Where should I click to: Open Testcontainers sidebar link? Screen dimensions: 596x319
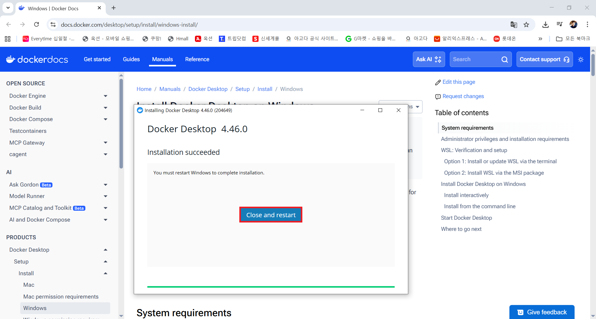click(x=28, y=131)
